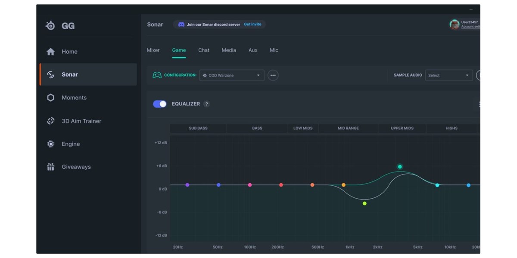The width and height of the screenshot is (517, 258).
Task: Select the lime green lowered EQ point
Action: coord(364,203)
